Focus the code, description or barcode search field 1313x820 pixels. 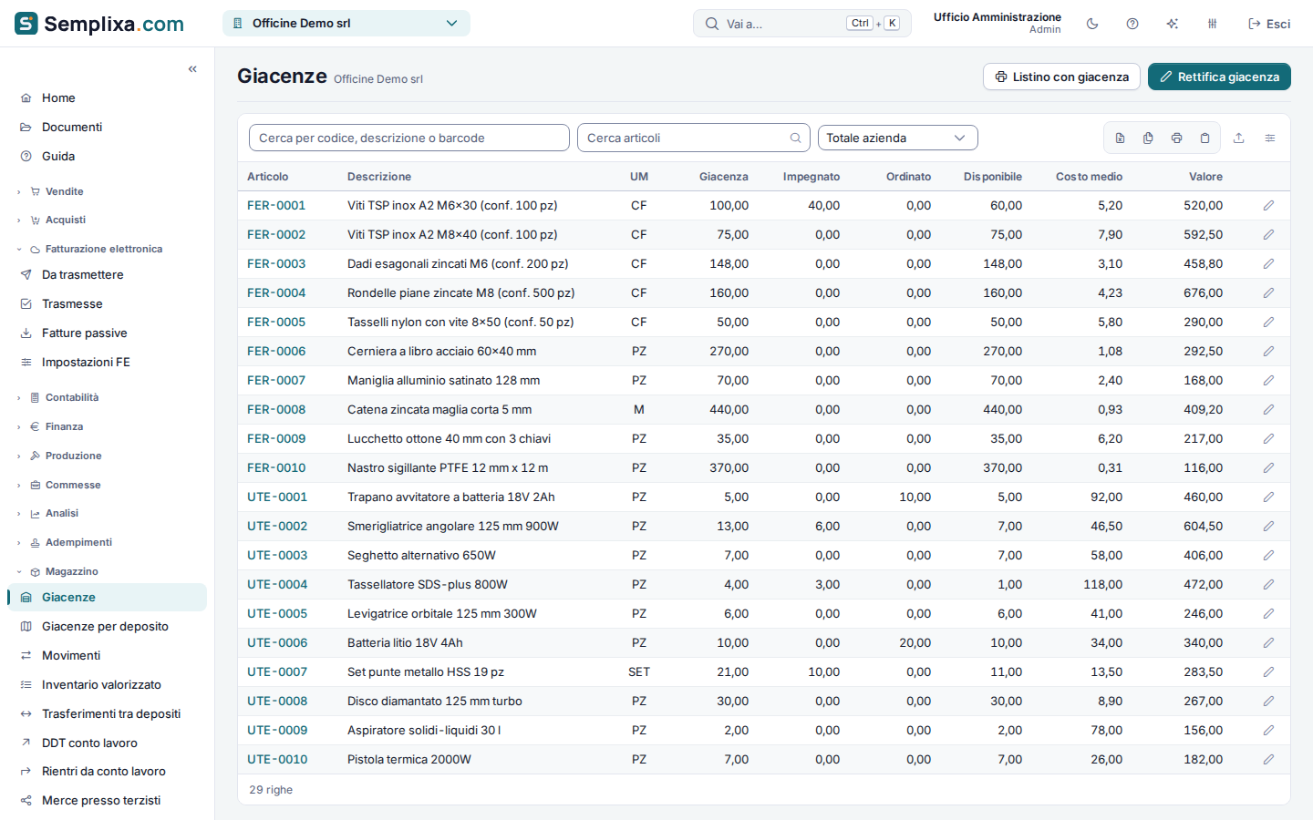coord(409,138)
